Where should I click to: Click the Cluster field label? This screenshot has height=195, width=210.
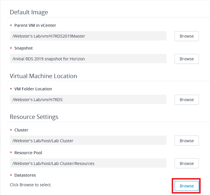[21, 130]
